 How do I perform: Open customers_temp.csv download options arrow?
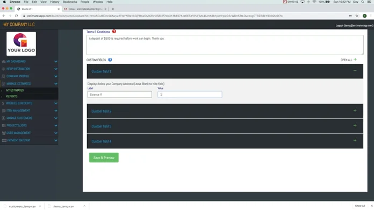coord(40,206)
